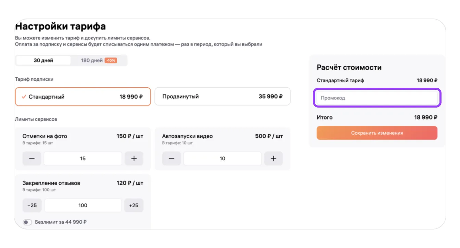Click the minus icon for Отметки на фото
Viewport: 460px width, 248px height.
(32, 159)
